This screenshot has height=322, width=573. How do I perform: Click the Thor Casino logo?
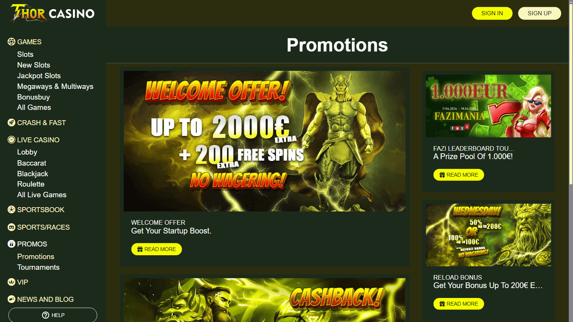pyautogui.click(x=53, y=13)
